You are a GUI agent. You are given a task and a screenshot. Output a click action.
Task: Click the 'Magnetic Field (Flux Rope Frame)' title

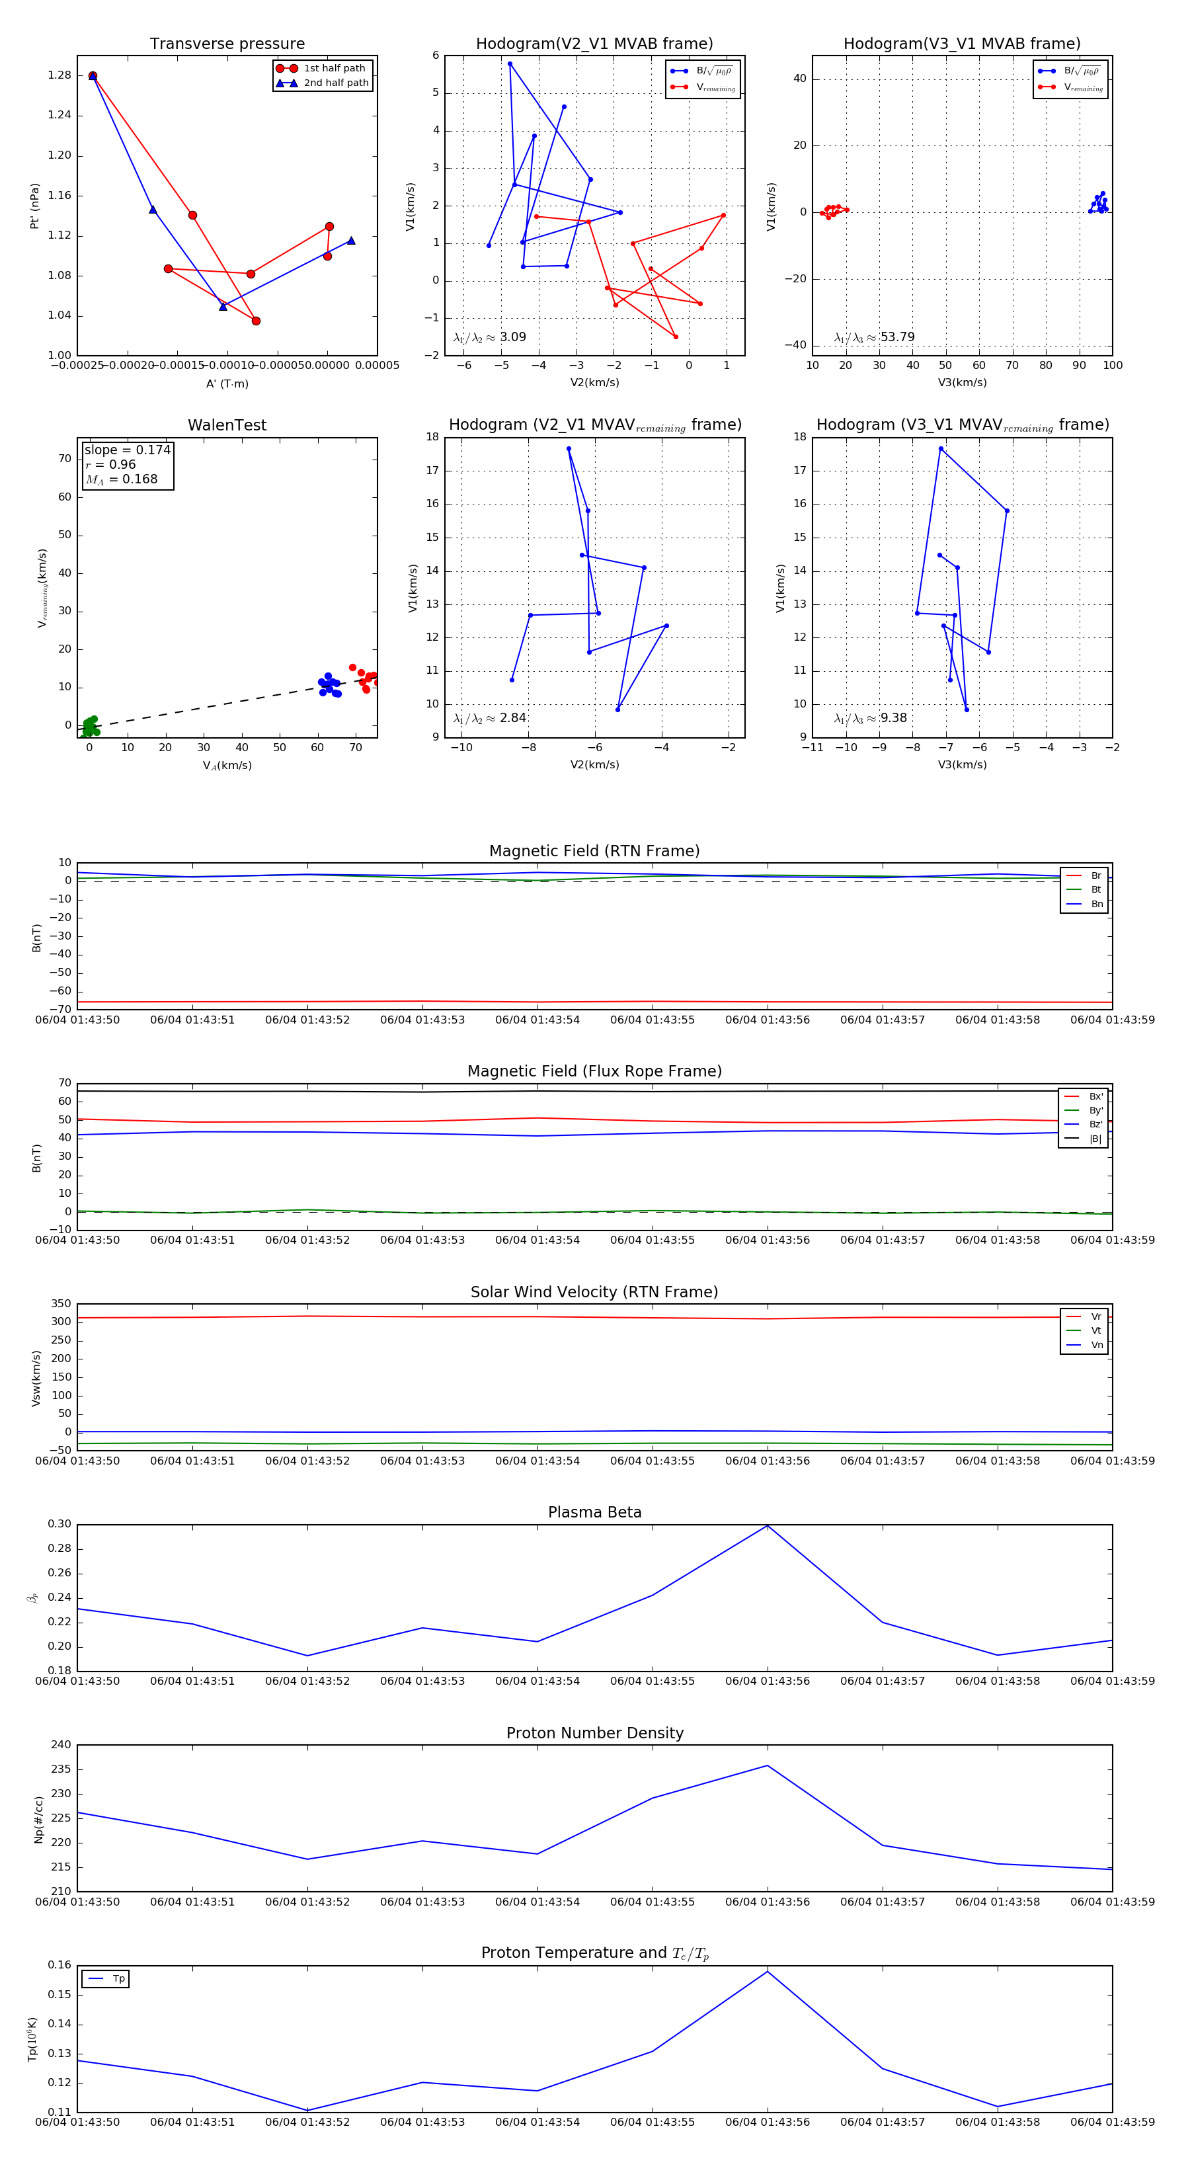pyautogui.click(x=594, y=1072)
